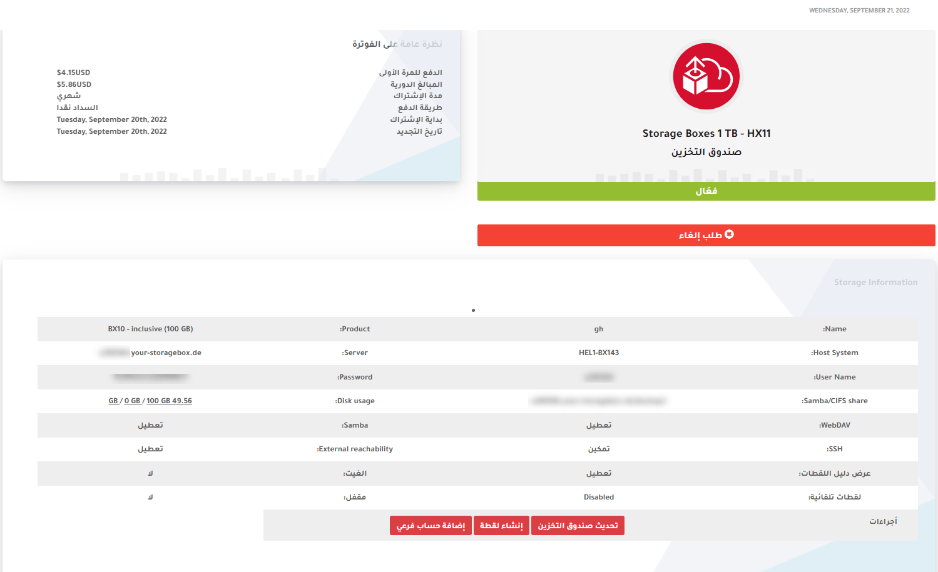Image resolution: width=938 pixels, height=572 pixels.
Task: Click the billing overview heading "نظرة عامة على الفوترة"
Action: pyautogui.click(x=397, y=44)
